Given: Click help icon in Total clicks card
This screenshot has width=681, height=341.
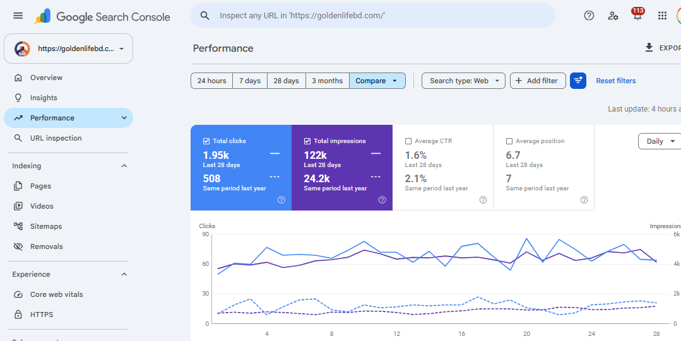Looking at the screenshot, I should (x=281, y=200).
